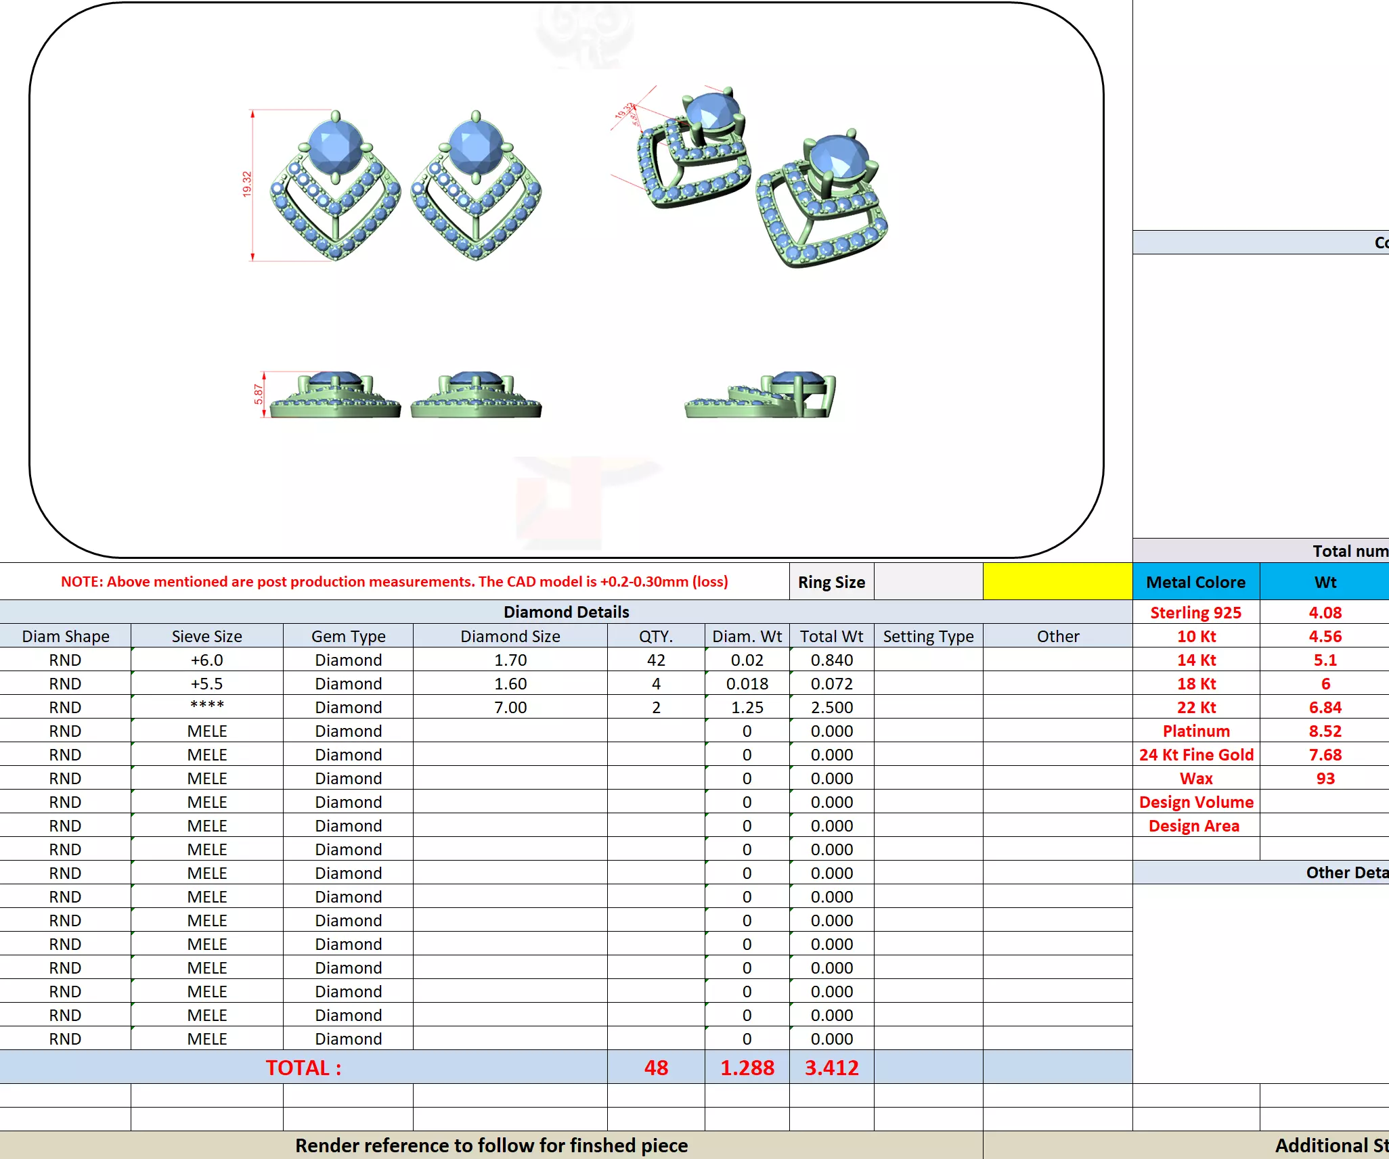Select the Sterling 925 cell
The image size is (1389, 1159).
pos(1195,612)
